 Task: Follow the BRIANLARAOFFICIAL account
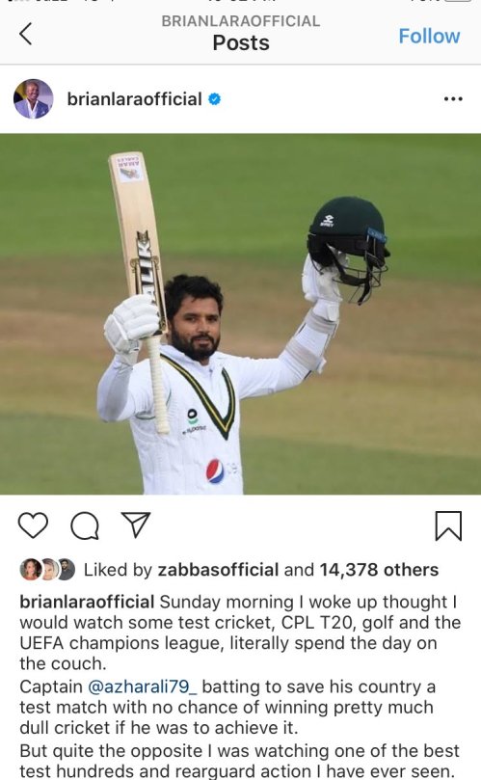pos(429,36)
